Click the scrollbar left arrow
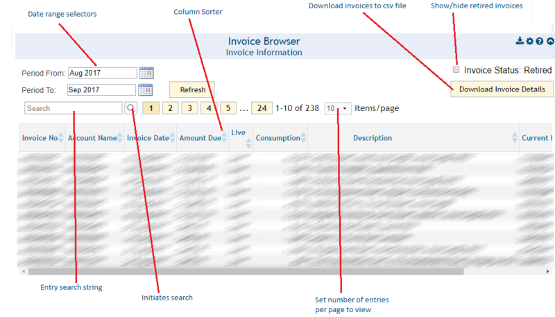Image resolution: width=555 pixels, height=317 pixels. (x=24, y=271)
